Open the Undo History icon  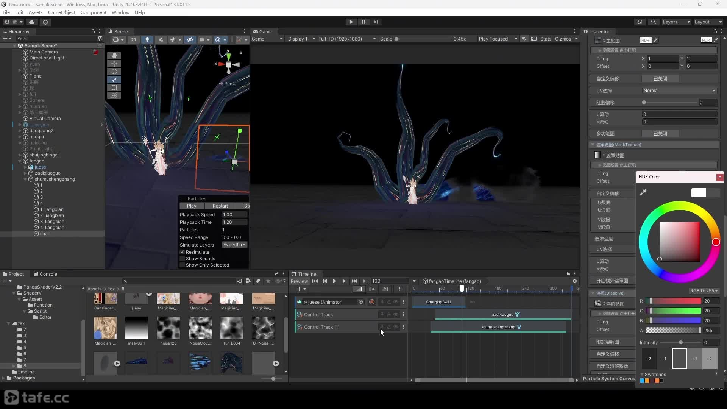pyautogui.click(x=640, y=22)
